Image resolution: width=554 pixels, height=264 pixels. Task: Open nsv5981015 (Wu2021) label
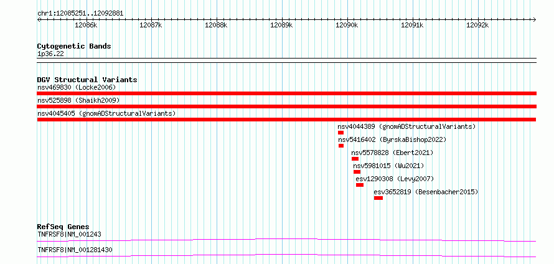tap(388, 166)
